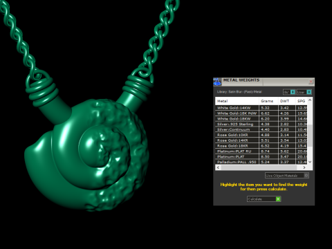Click the spiral shell pendant model
332x249 pixels.
click(x=86, y=154)
